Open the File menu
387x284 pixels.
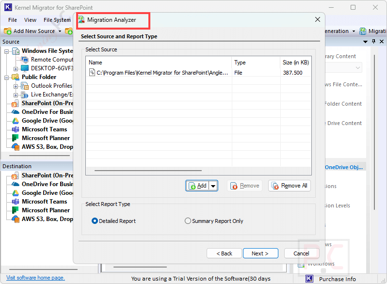coord(13,20)
